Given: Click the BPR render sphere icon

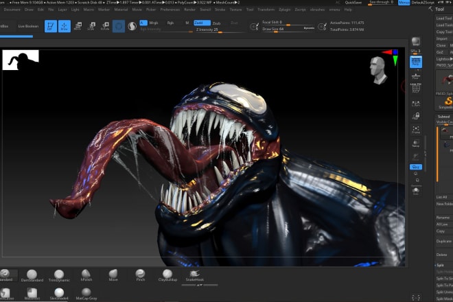Looking at the screenshot, I should [x=416, y=42].
